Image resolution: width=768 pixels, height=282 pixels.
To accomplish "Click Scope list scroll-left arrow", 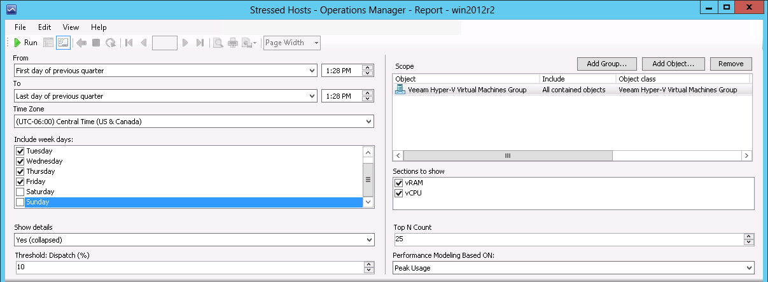I will pos(398,155).
